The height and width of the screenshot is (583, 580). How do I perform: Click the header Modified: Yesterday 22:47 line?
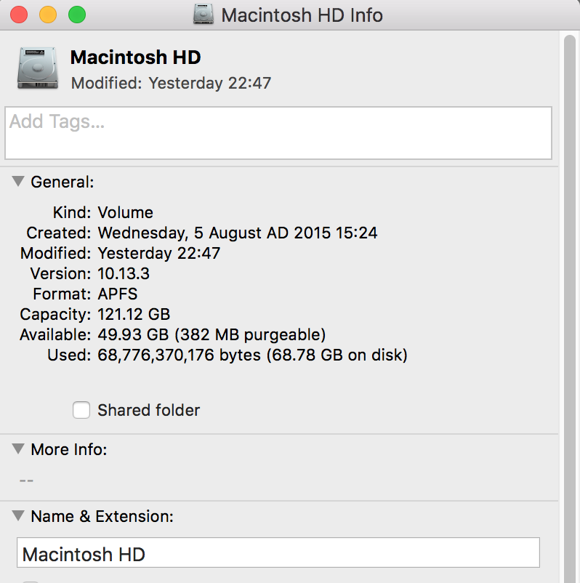tap(171, 83)
